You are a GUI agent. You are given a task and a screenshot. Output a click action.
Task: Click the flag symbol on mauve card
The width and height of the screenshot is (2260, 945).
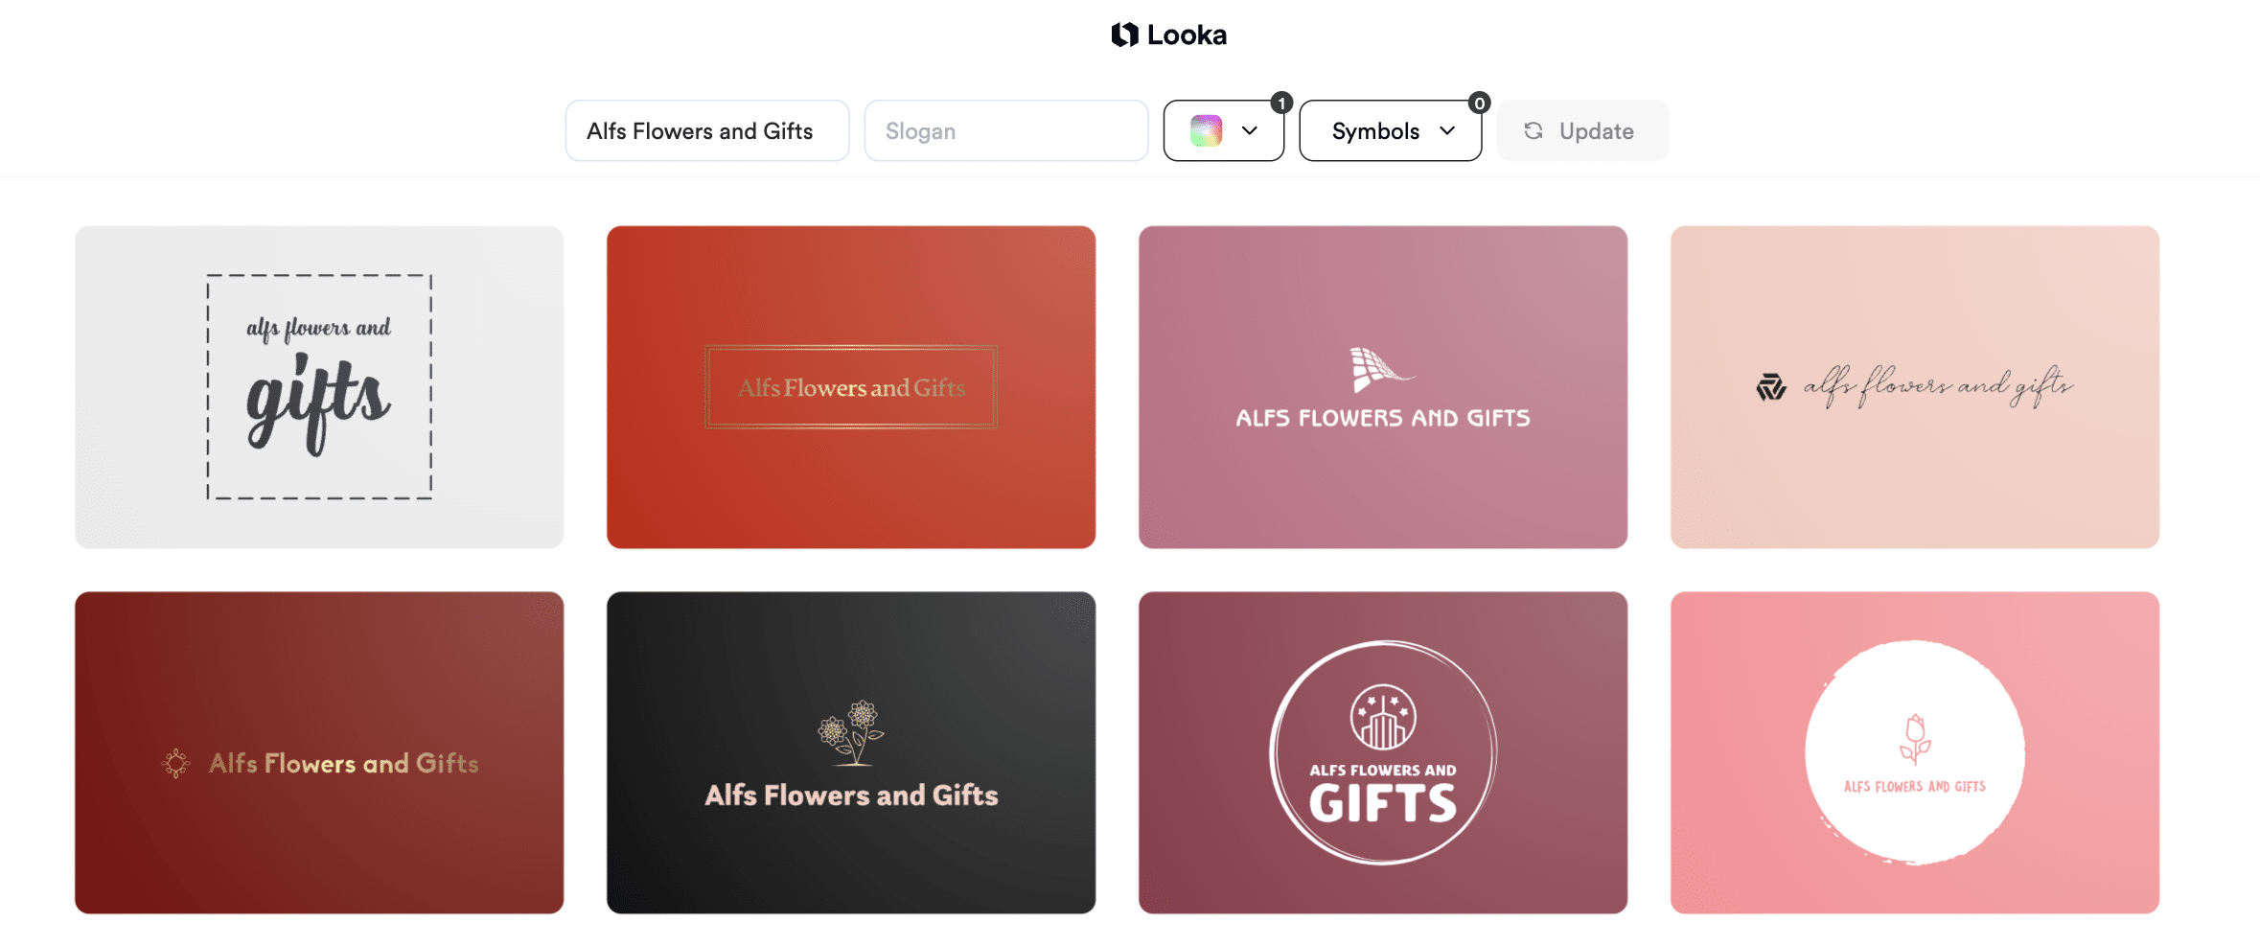[x=1381, y=370]
